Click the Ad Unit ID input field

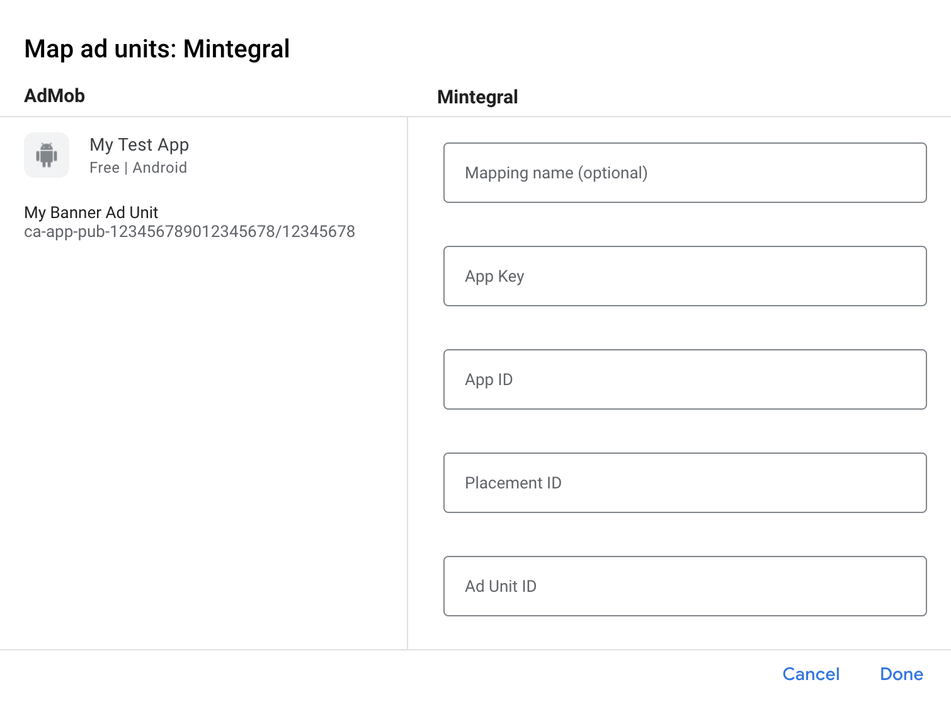tap(685, 586)
